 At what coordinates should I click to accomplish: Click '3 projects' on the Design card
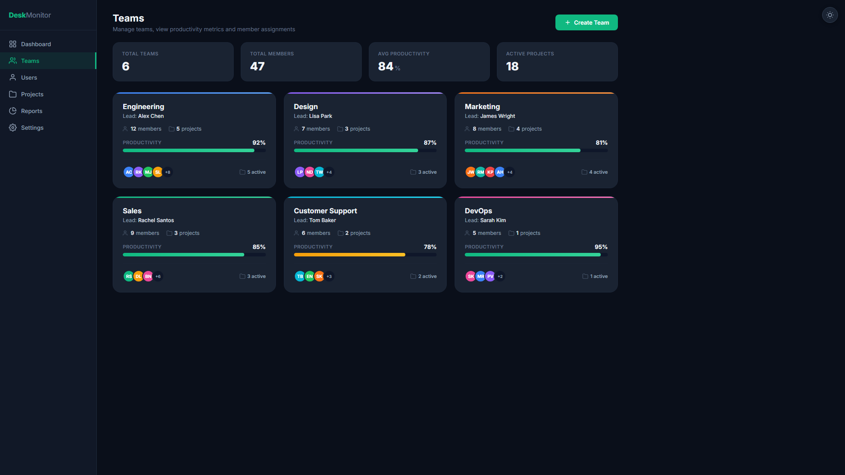[353, 129]
